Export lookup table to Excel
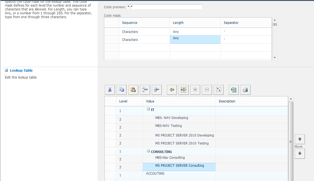 click(234, 90)
